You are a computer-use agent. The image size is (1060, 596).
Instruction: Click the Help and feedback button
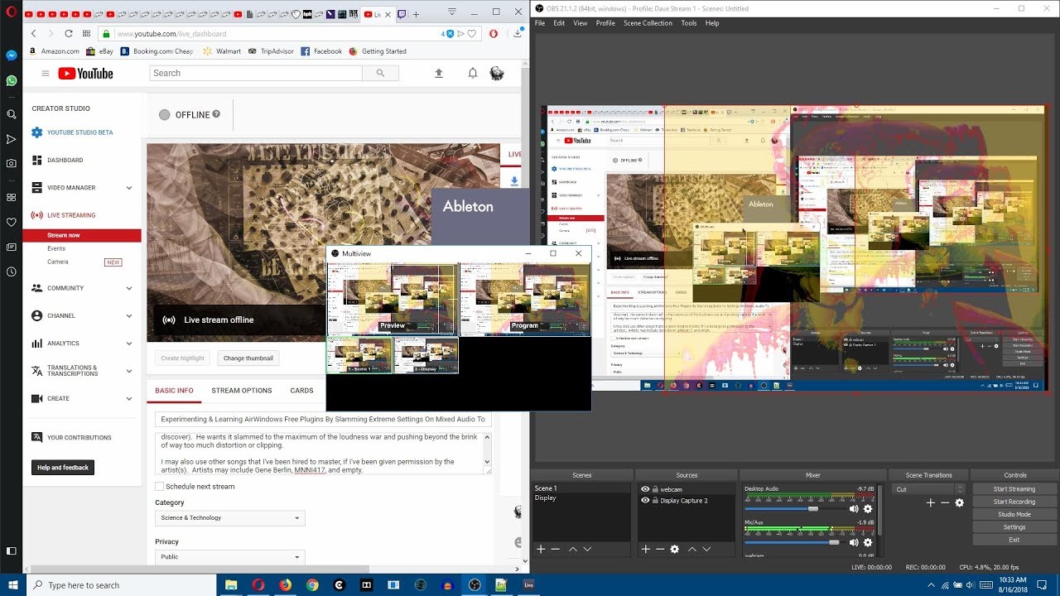63,468
